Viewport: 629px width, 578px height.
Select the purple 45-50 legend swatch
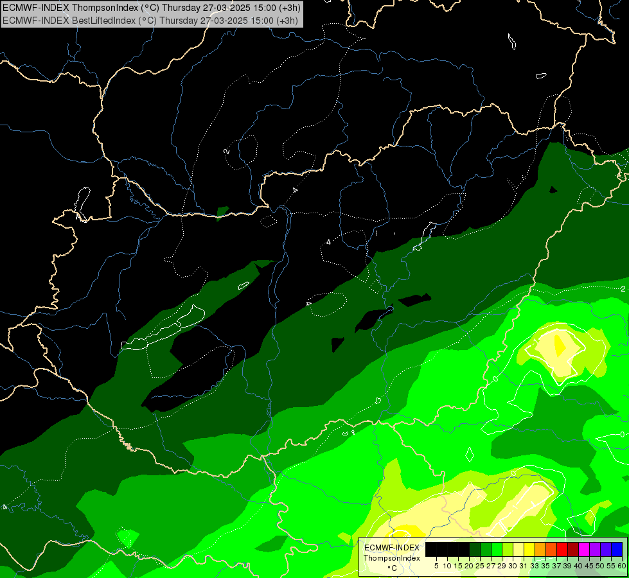coord(595,549)
